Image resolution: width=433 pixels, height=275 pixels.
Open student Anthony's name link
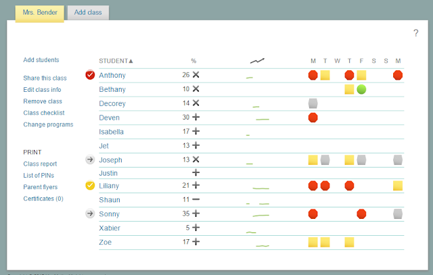point(112,75)
